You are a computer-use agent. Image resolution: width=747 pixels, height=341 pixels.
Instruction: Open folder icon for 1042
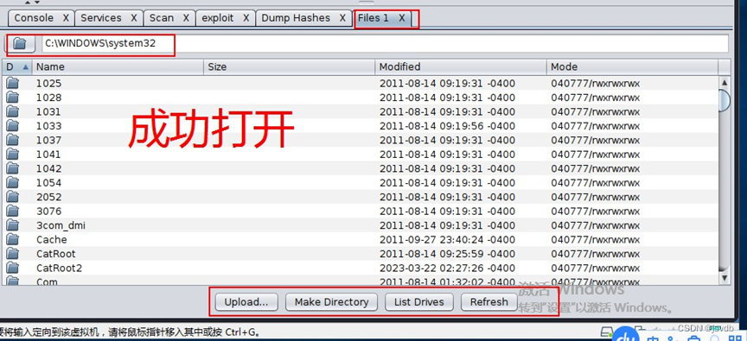tap(12, 168)
